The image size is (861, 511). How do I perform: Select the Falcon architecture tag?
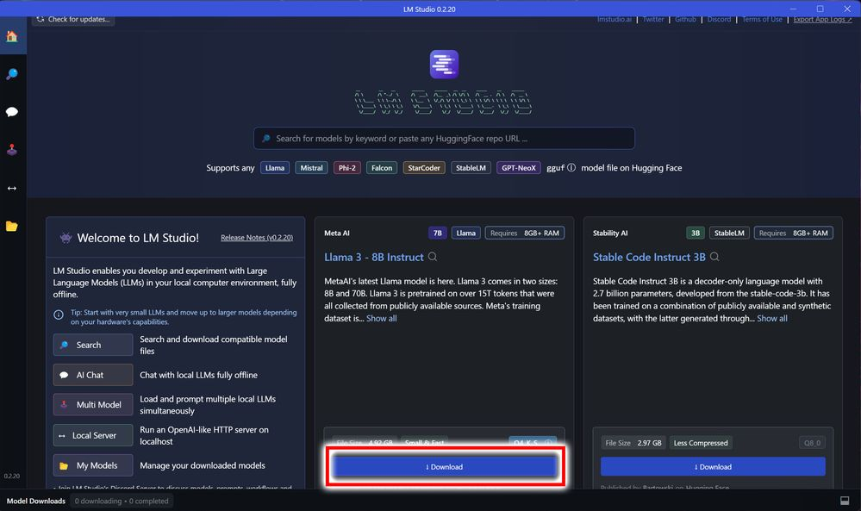[x=382, y=168]
